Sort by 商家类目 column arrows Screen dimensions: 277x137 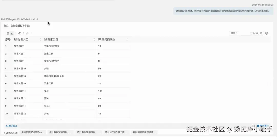pyautogui.click(x=94, y=40)
